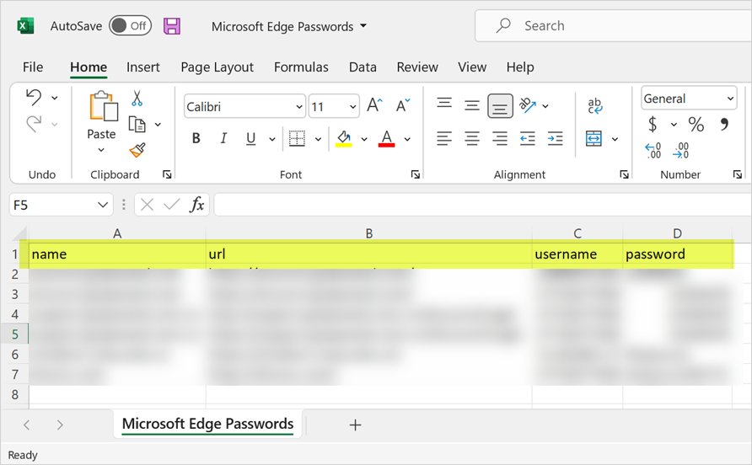The width and height of the screenshot is (752, 465).
Task: Apply Italic formatting
Action: pos(223,138)
